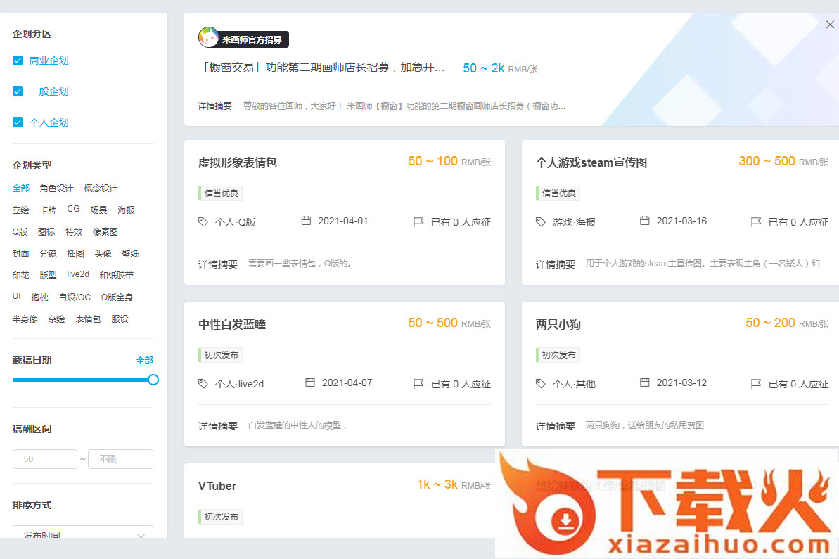Viewport: 839px width, 559px height.
Task: Select the UI type filter
Action: [17, 296]
